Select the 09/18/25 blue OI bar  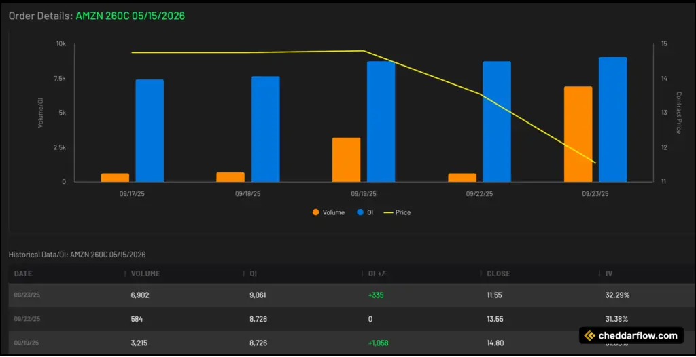tap(266, 129)
